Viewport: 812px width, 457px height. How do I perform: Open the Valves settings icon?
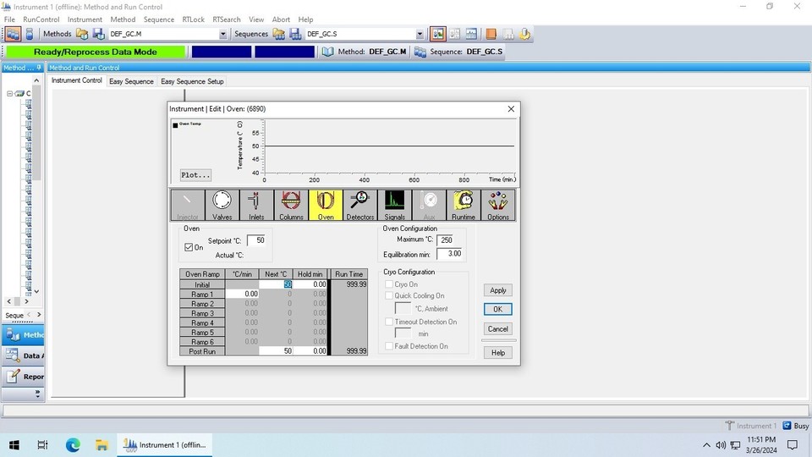point(222,205)
